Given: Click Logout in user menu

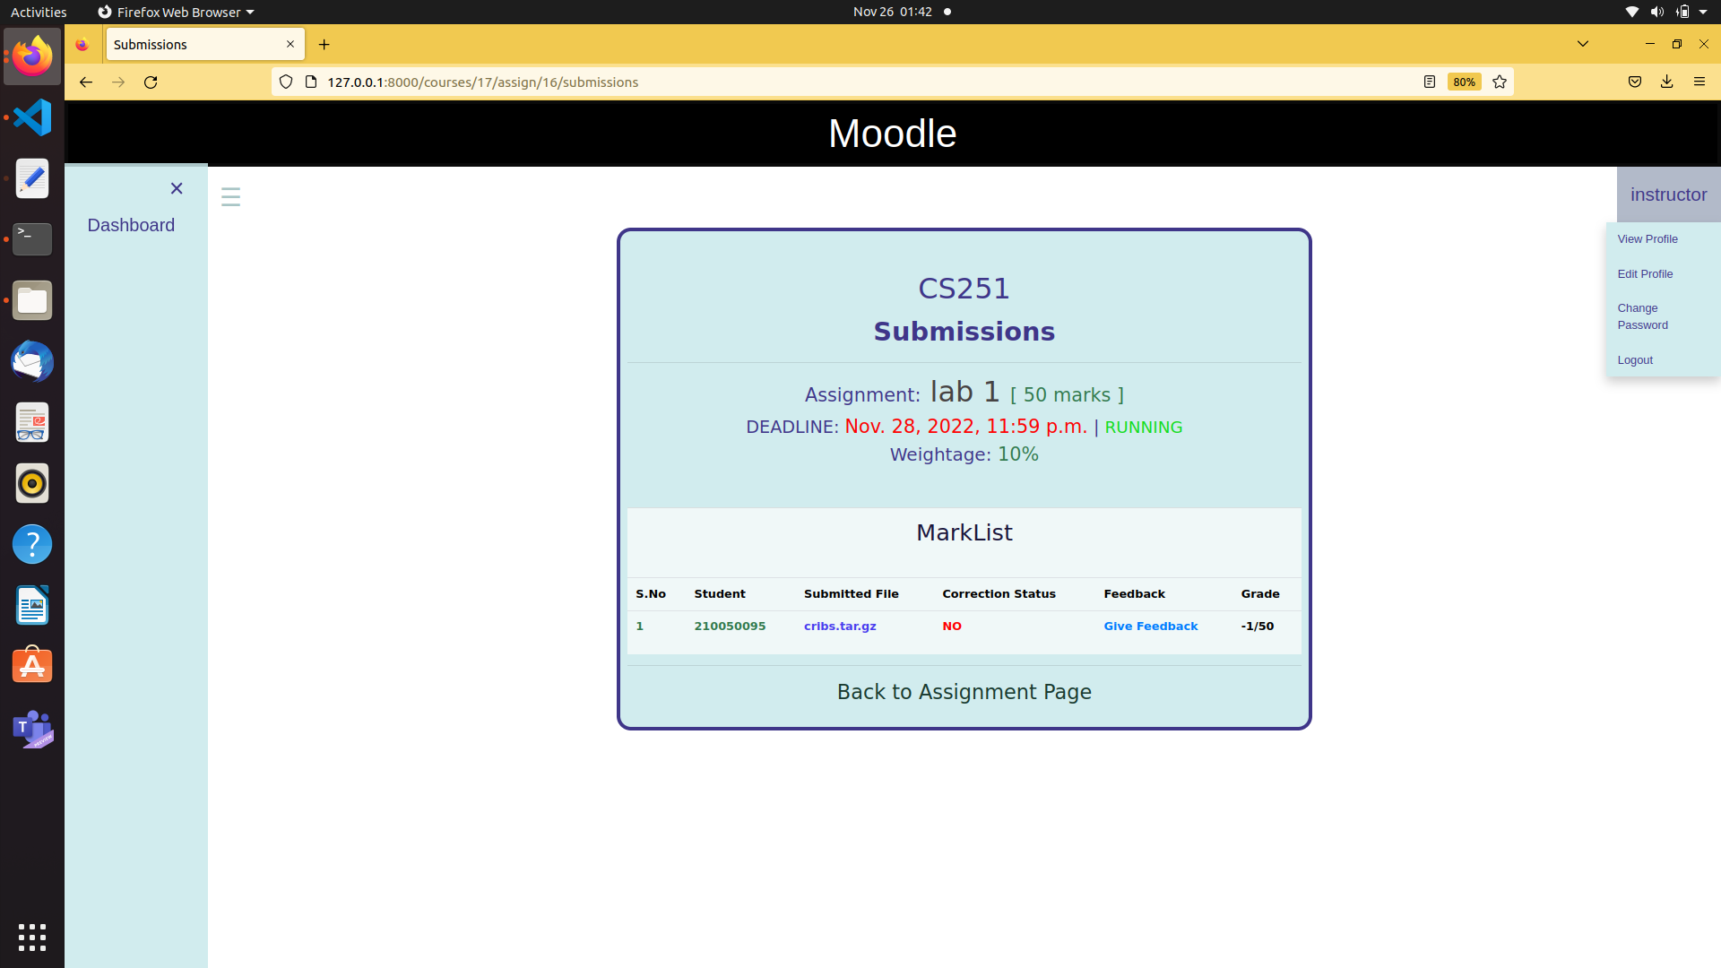Looking at the screenshot, I should [1635, 360].
